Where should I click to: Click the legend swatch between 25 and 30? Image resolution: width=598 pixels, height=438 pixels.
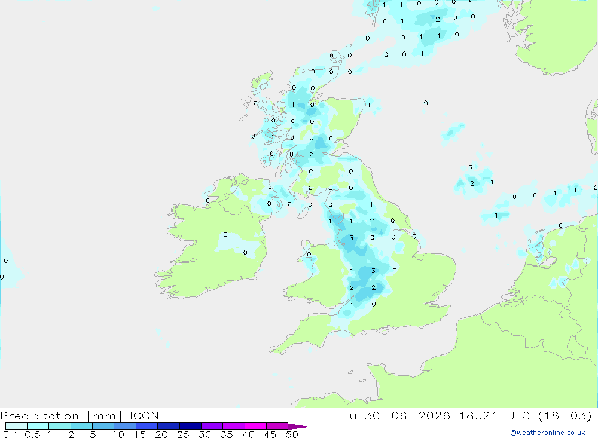190,426
